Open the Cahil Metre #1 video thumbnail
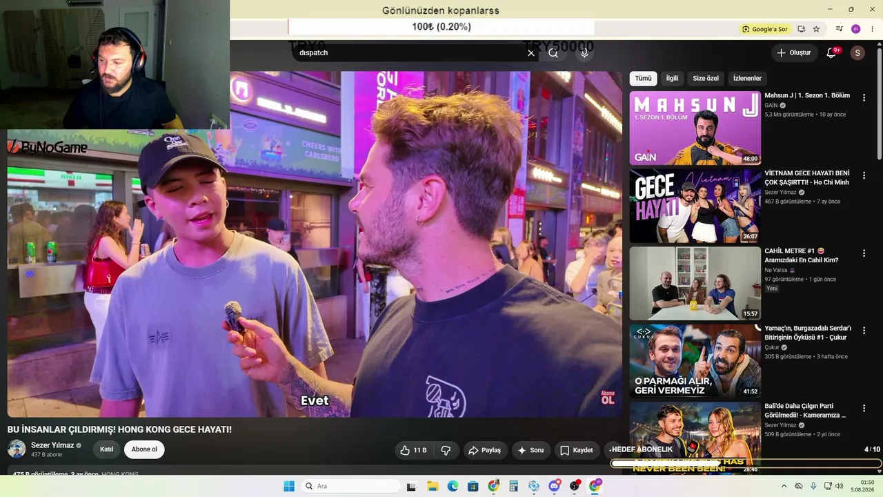 tap(695, 284)
